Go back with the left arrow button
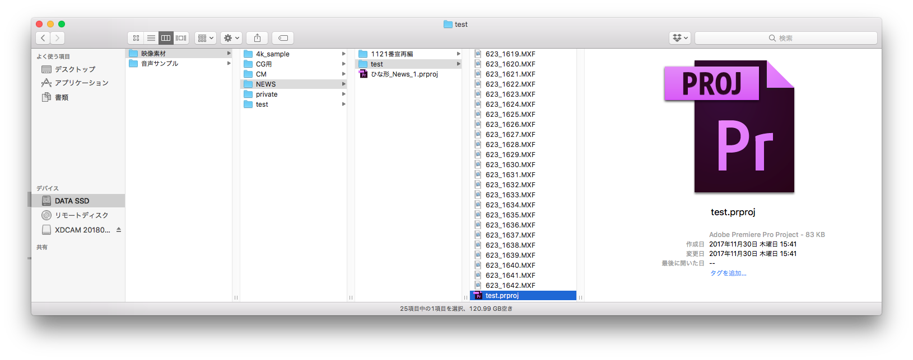Viewport: 913px width, 360px height. [x=43, y=38]
